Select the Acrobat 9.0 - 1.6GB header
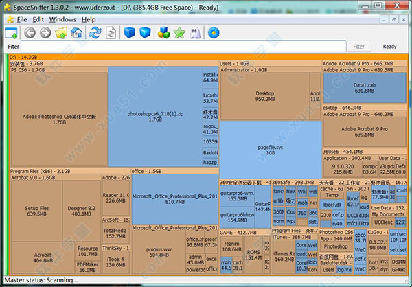 click(56, 177)
